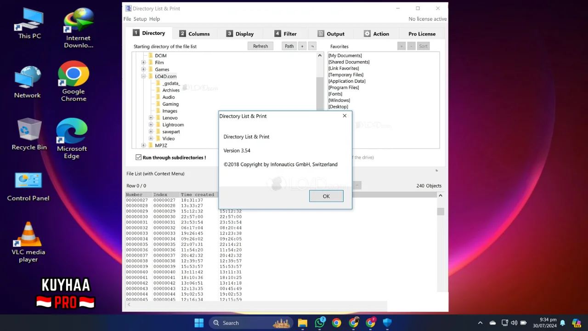Select the DCIM folder in tree
The image size is (588, 331).
point(160,56)
